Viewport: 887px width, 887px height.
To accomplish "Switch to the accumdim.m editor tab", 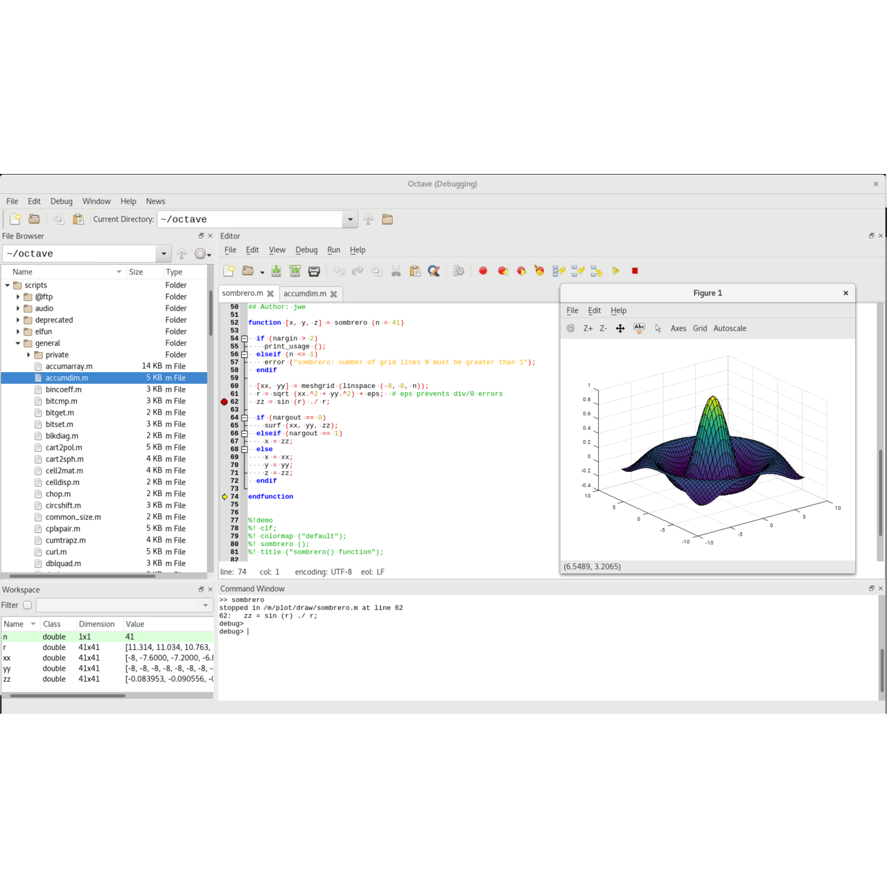I will coord(304,294).
